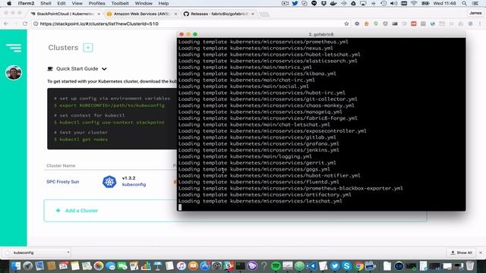Viewport: 486px width, 273px height.
Task: Close the downloads bar
Action: coord(481,253)
